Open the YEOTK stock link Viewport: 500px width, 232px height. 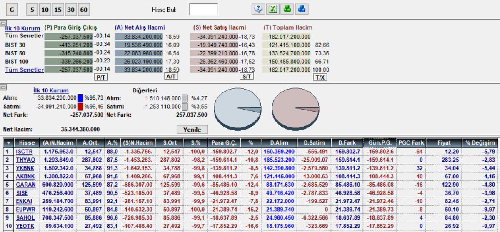point(25,226)
